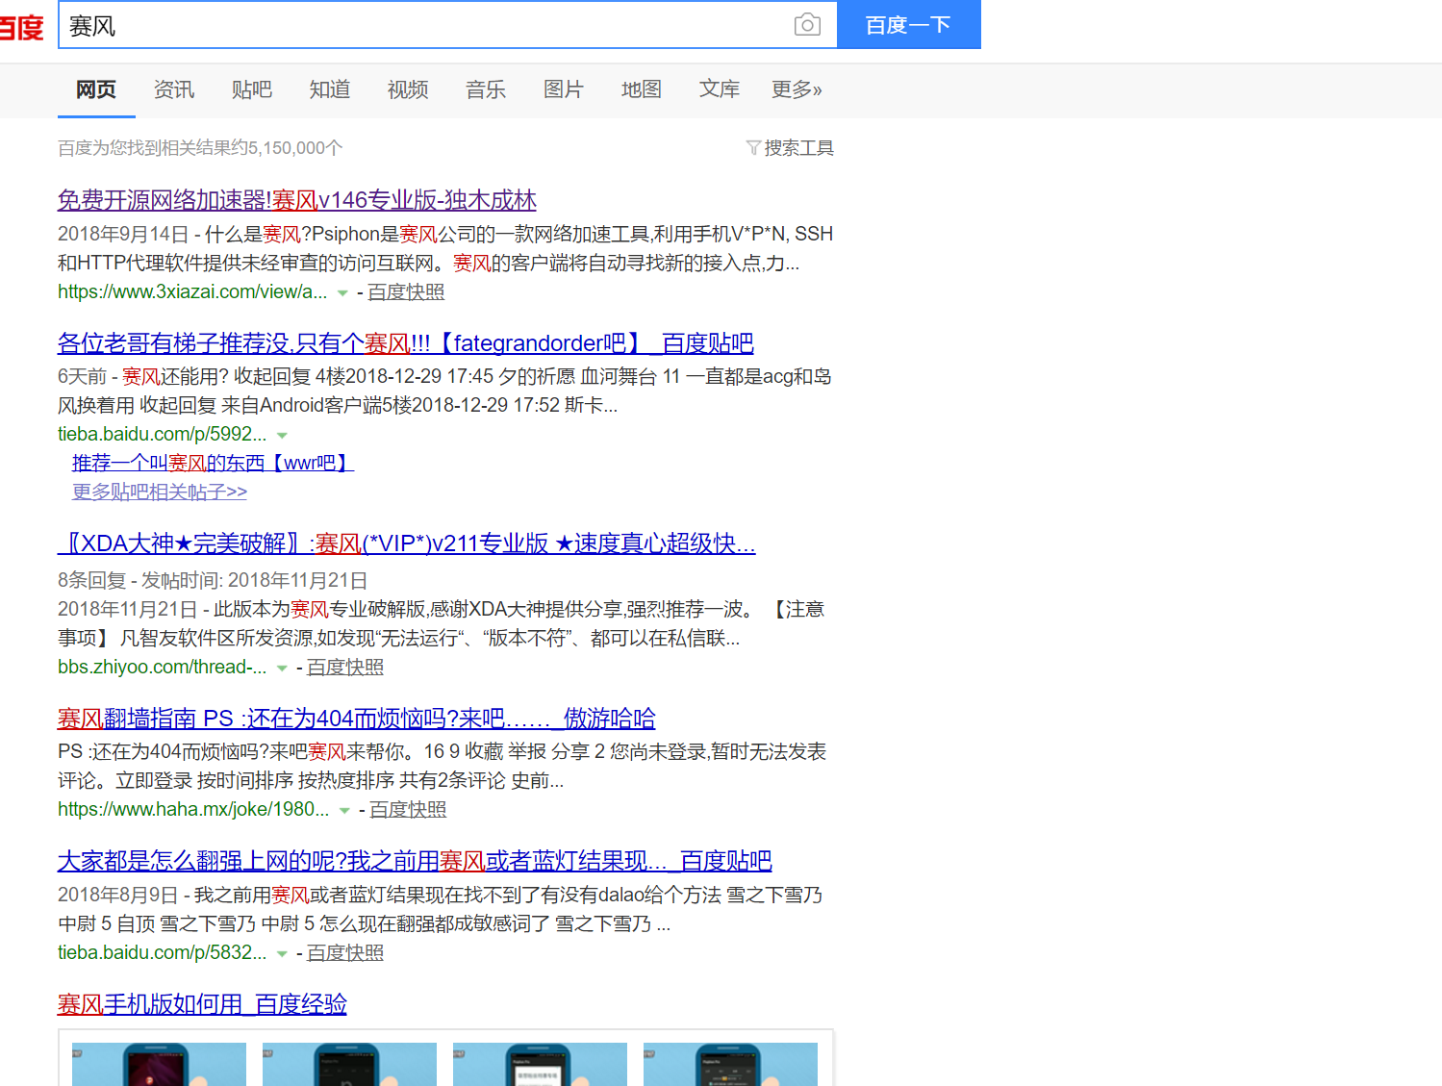This screenshot has width=1442, height=1086.
Task: Expand dropdown arrow next to tieba.baidu.com/p/5992 URL
Action: (x=282, y=436)
